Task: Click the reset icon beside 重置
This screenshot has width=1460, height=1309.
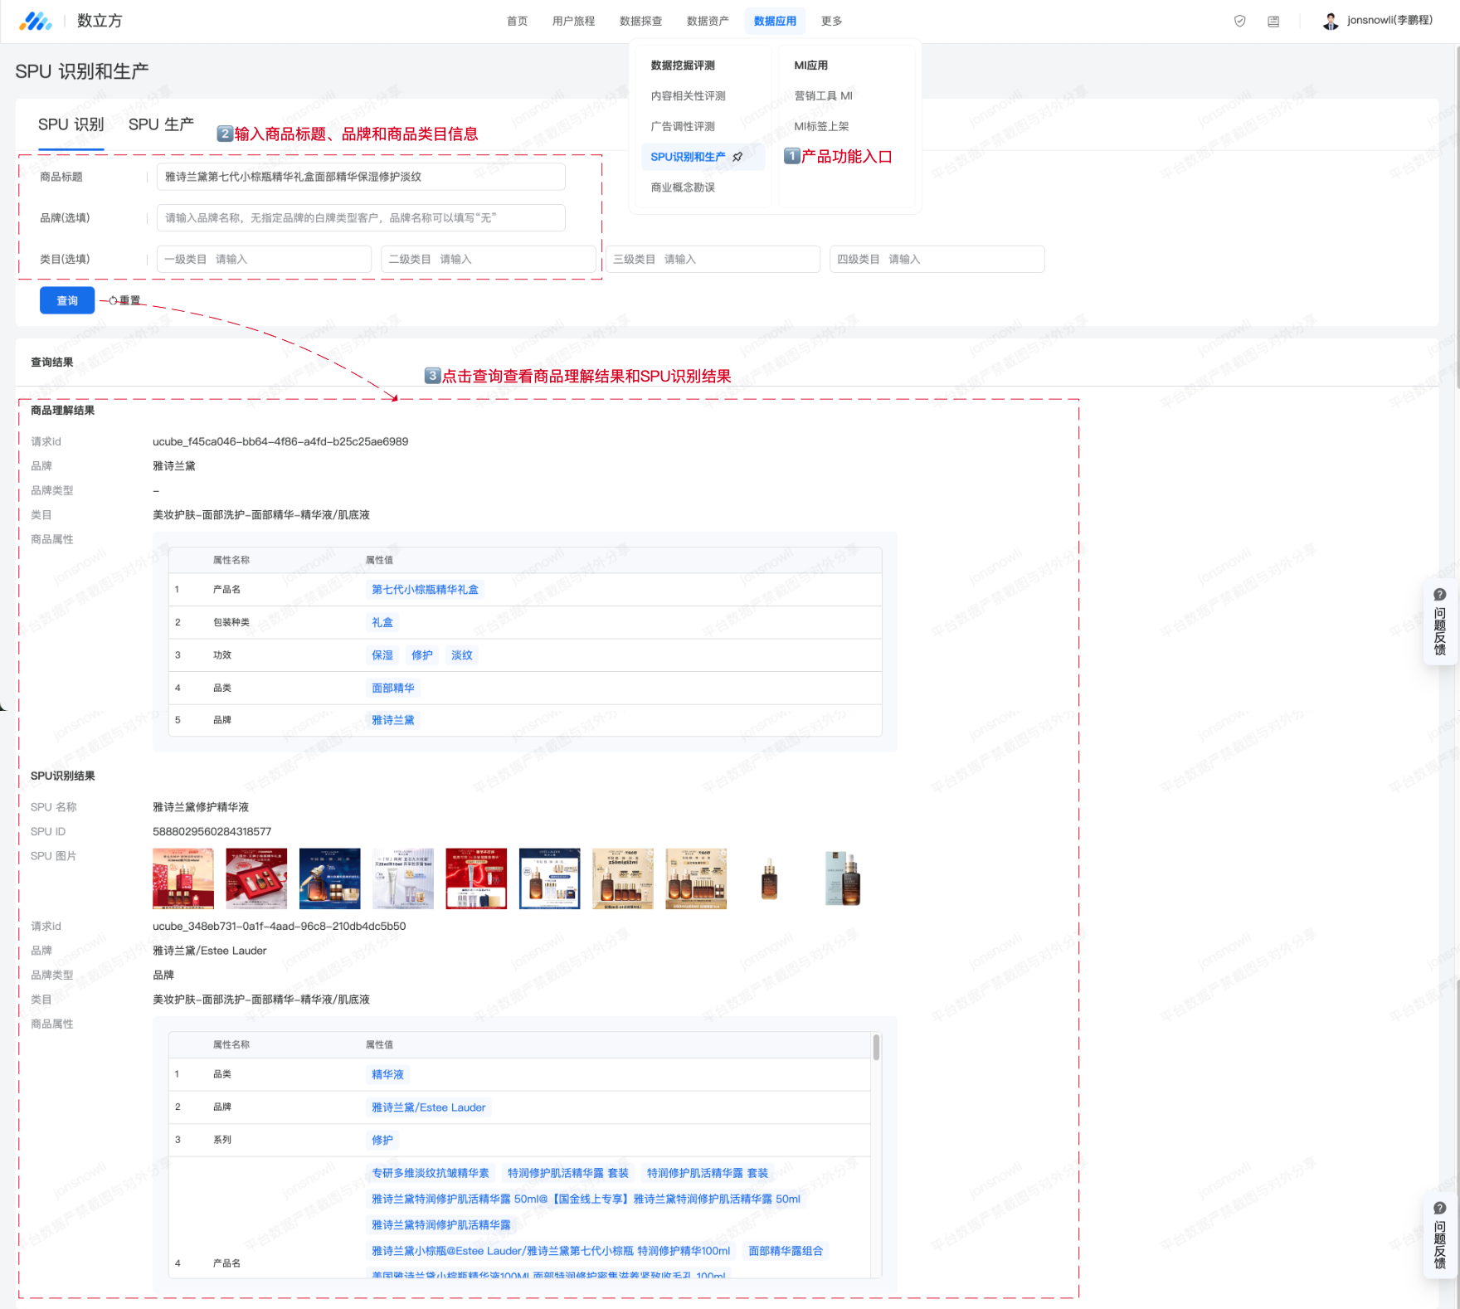Action: 114,301
